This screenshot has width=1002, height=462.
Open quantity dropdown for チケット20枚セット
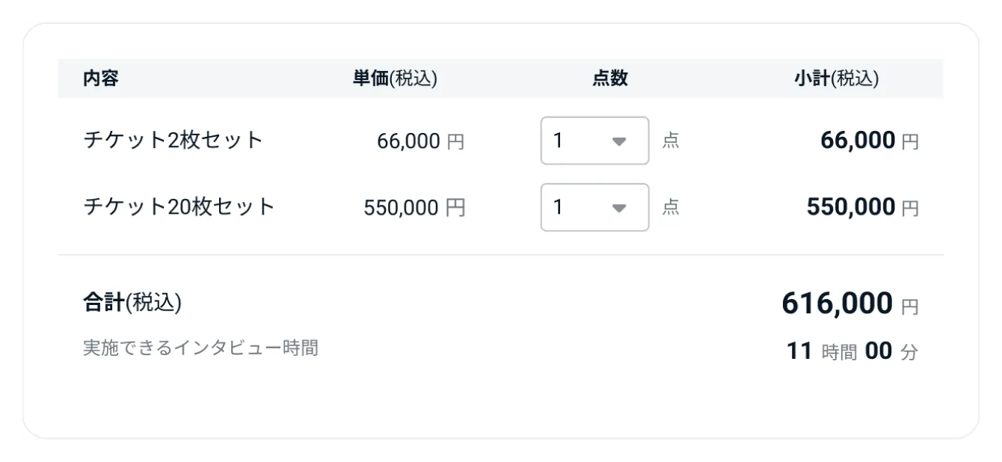pyautogui.click(x=594, y=207)
